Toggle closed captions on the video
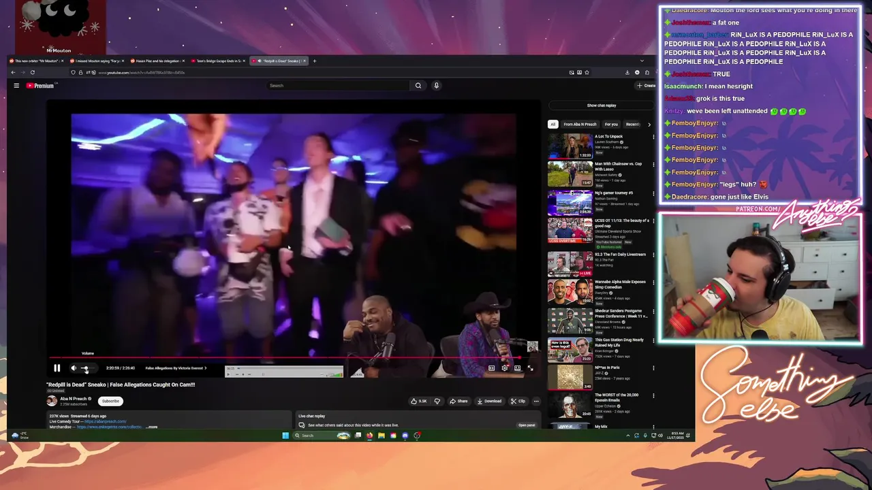This screenshot has width=872, height=490. pyautogui.click(x=491, y=368)
